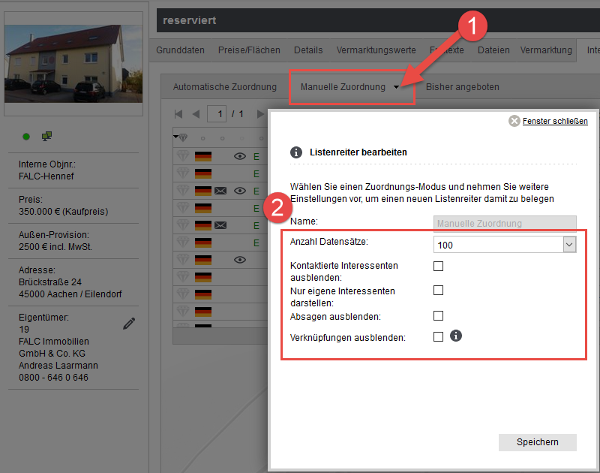This screenshot has height=473, width=600.
Task: Click the pencil icon to edit Eigentümer
Action: (x=129, y=324)
